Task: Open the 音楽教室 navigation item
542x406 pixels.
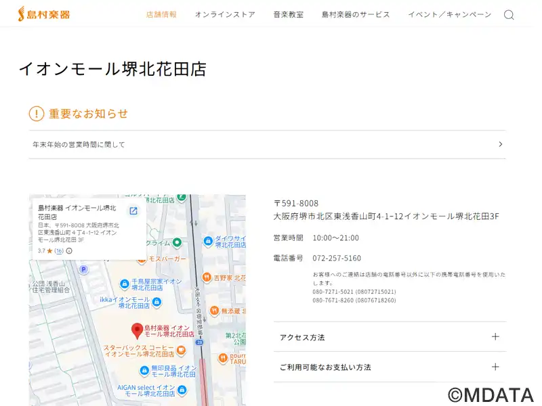Action: (288, 14)
